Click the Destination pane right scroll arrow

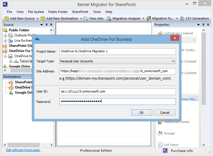click(51, 145)
